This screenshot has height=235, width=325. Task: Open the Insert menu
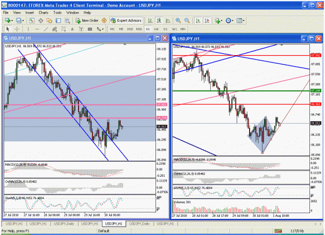point(30,12)
